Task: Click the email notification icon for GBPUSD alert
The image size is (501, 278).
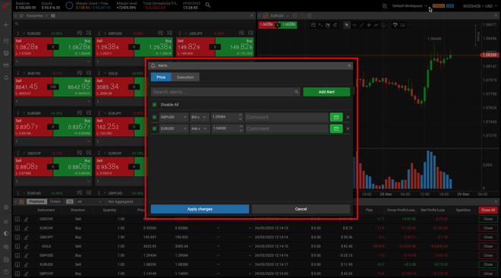Action: pos(336,117)
